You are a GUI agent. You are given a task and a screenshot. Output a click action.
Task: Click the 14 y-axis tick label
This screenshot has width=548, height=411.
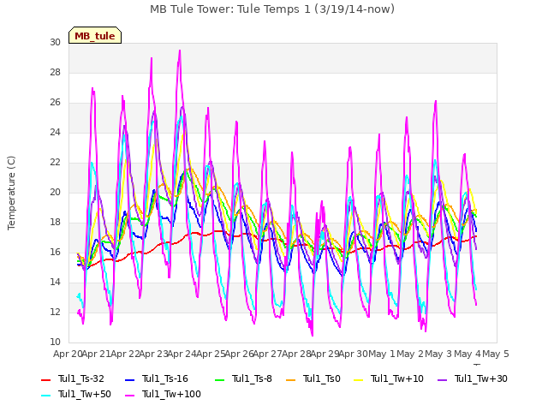pyautogui.click(x=55, y=282)
